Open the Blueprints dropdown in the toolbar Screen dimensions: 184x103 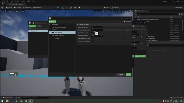tap(27, 7)
